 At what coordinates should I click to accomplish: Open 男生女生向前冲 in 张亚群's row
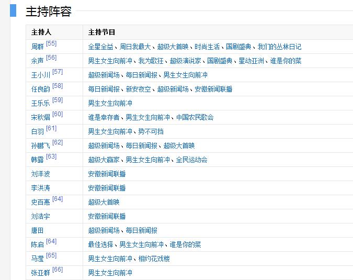[x=110, y=273]
